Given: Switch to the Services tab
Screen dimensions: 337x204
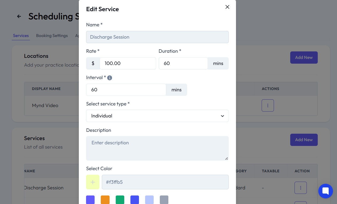Looking at the screenshot, I should point(21,36).
